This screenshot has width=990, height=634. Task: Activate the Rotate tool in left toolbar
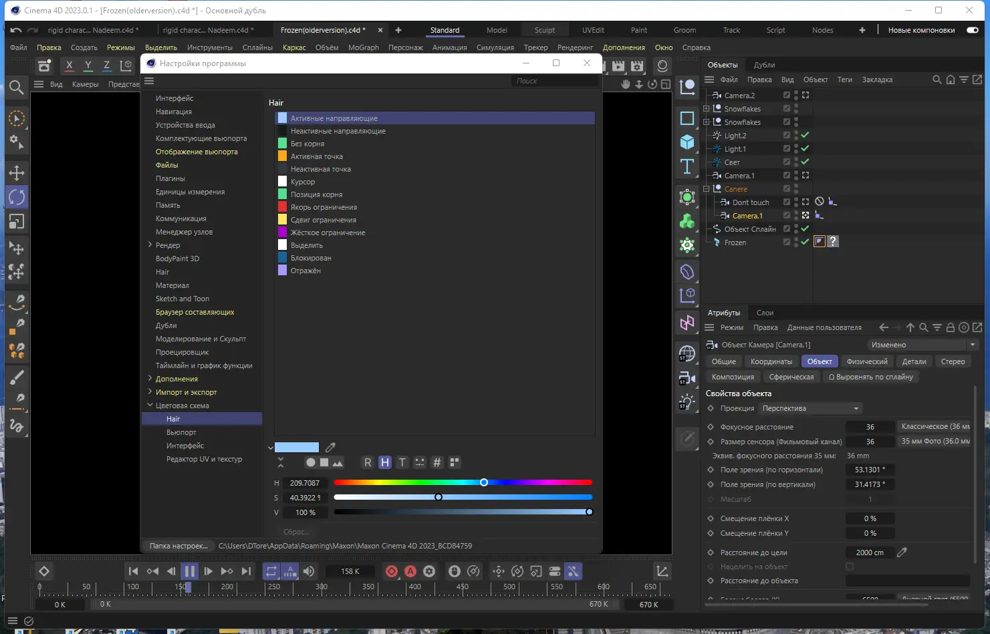click(x=17, y=197)
